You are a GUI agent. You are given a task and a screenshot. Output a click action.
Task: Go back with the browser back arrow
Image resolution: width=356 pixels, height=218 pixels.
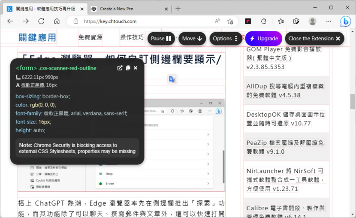tap(10, 21)
